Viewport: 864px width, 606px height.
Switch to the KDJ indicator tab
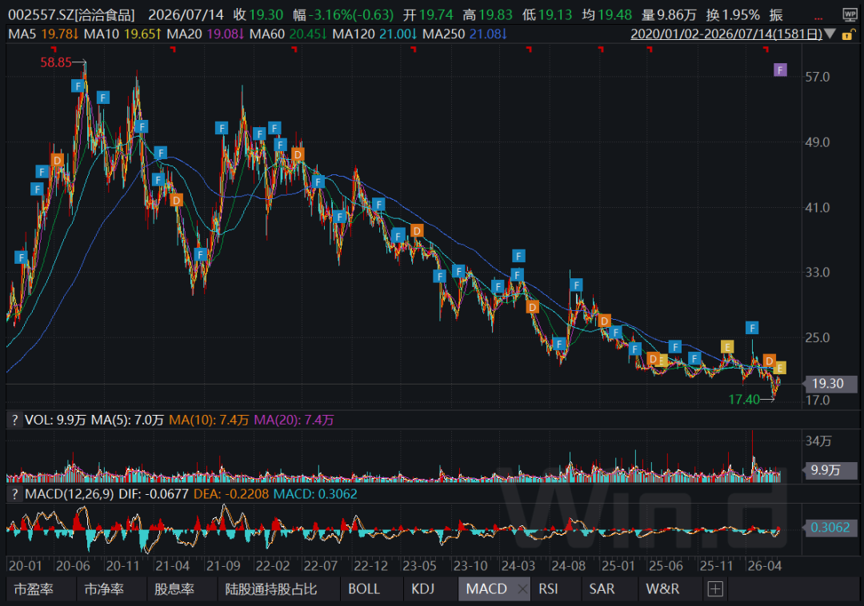(422, 589)
